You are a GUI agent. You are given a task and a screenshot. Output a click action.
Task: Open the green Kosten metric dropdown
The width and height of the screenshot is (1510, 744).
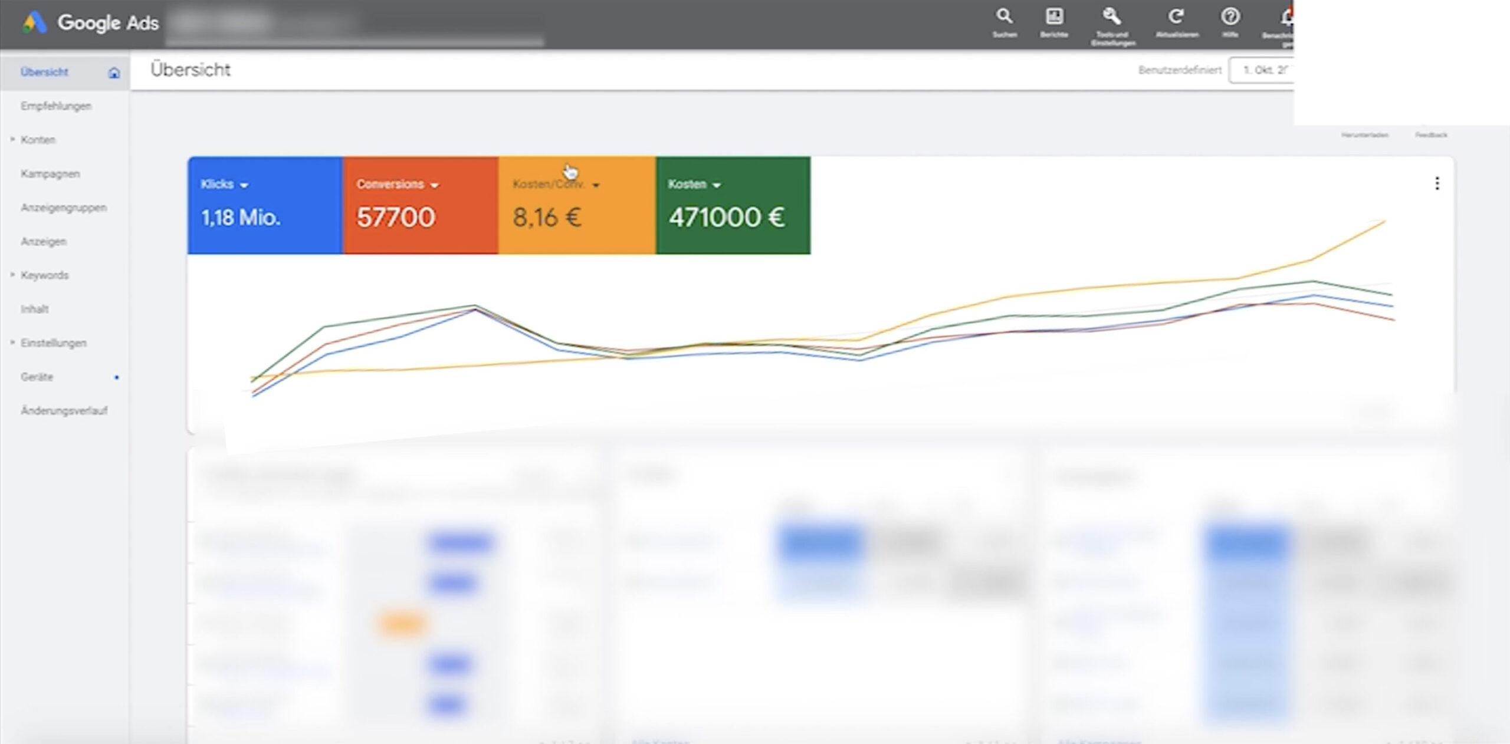(x=717, y=185)
